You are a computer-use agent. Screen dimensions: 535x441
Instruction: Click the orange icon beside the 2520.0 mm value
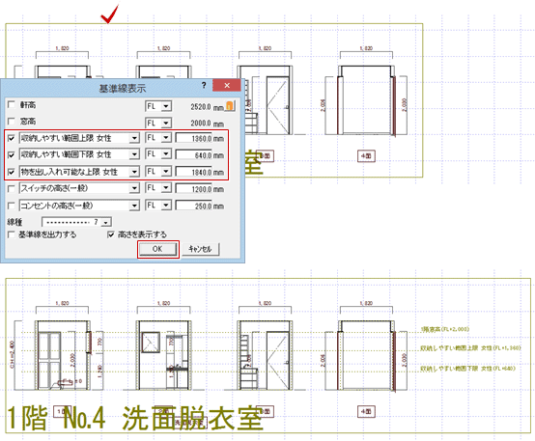pyautogui.click(x=230, y=105)
